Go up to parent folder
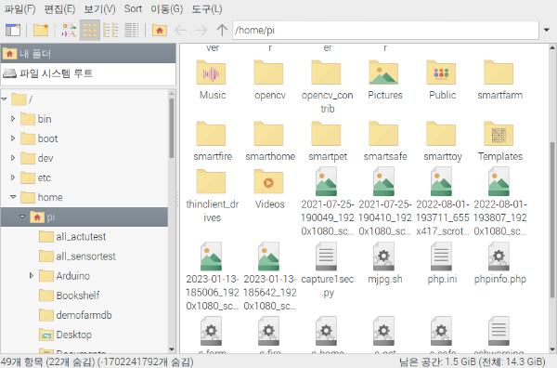This screenshot has width=557, height=368. [222, 31]
